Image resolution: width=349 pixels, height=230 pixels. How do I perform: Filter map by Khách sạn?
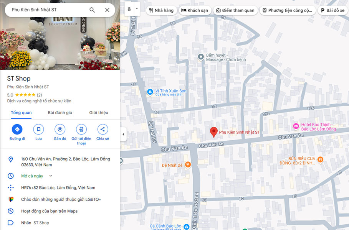pyautogui.click(x=195, y=10)
